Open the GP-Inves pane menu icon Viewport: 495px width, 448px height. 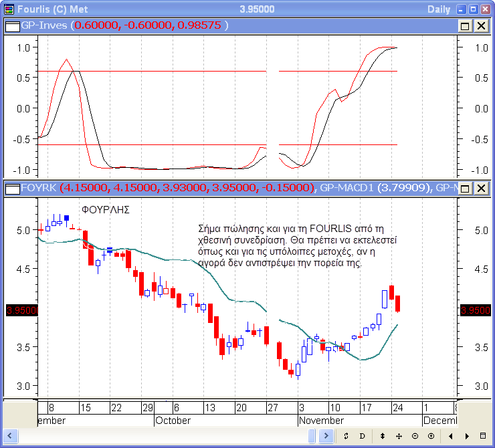pos(11,25)
